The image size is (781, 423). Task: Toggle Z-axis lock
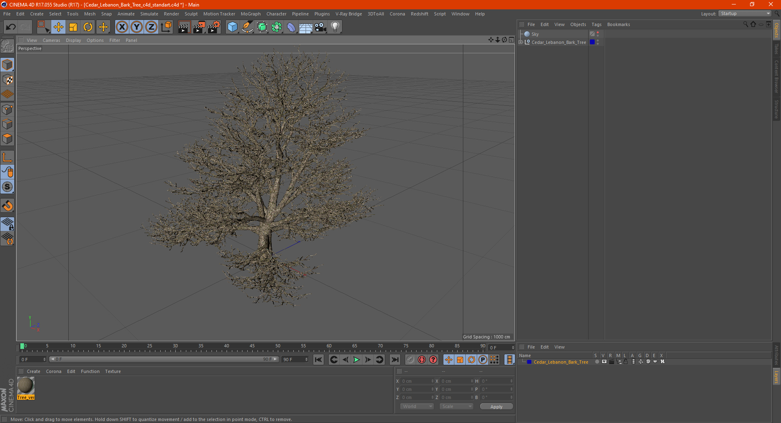point(151,27)
